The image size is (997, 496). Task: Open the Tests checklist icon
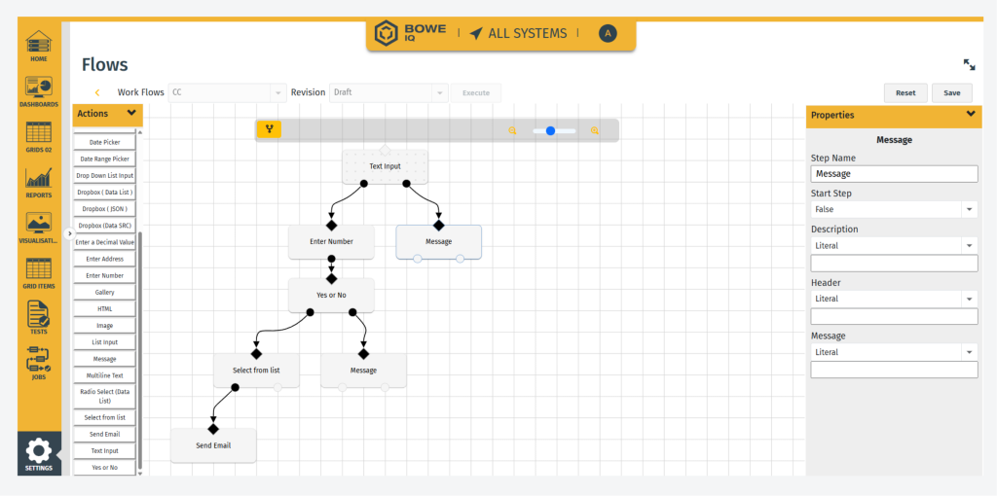[38, 315]
